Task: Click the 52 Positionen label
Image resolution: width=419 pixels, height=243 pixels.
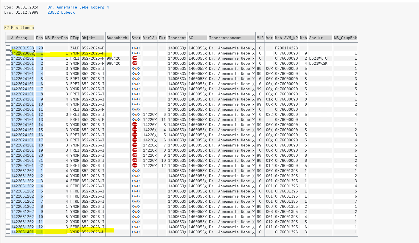Action: [19, 28]
